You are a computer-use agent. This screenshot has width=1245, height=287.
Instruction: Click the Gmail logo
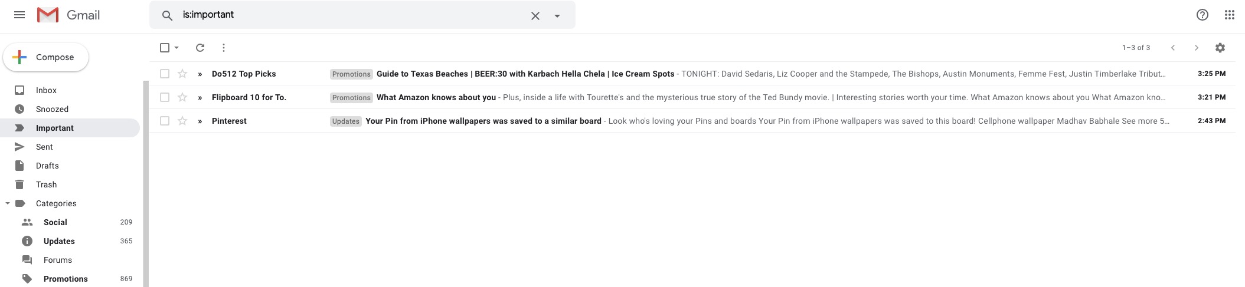[x=68, y=15]
